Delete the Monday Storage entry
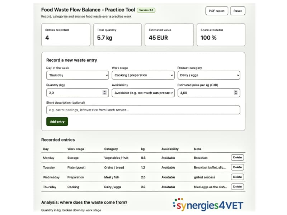Screen dimensions: 287x215 coord(237,157)
